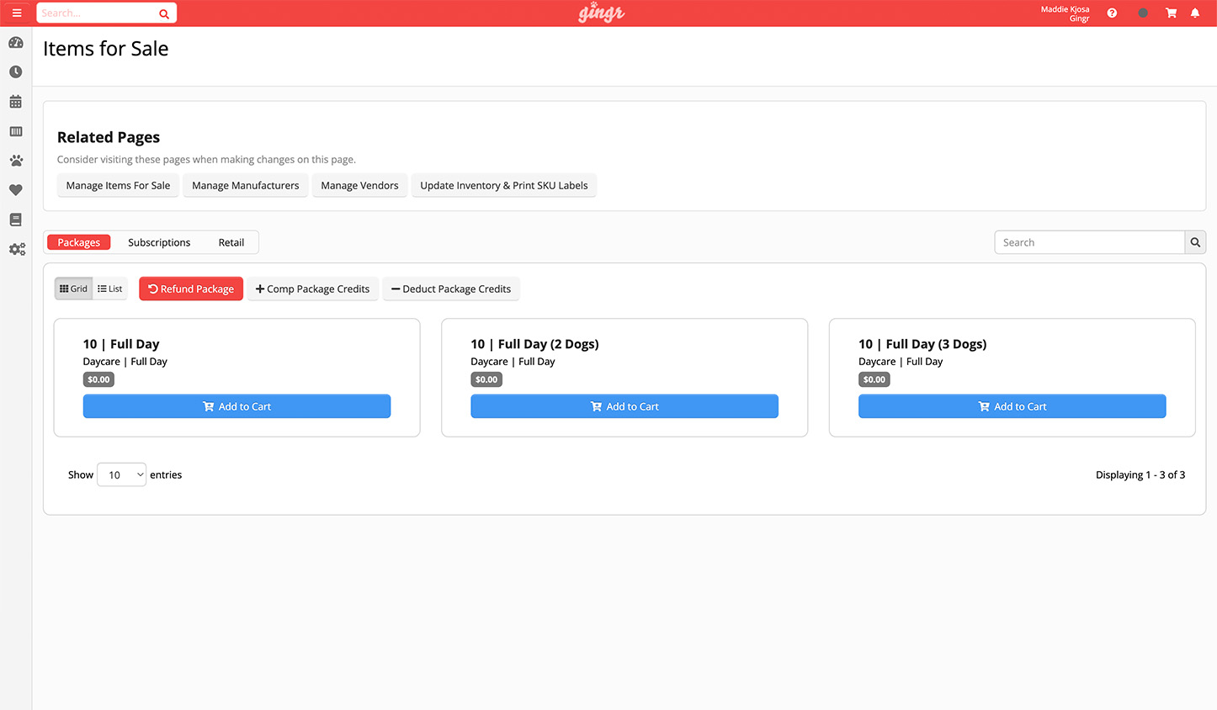1217x710 pixels.
Task: Click the packages Search input field
Action: [1089, 242]
